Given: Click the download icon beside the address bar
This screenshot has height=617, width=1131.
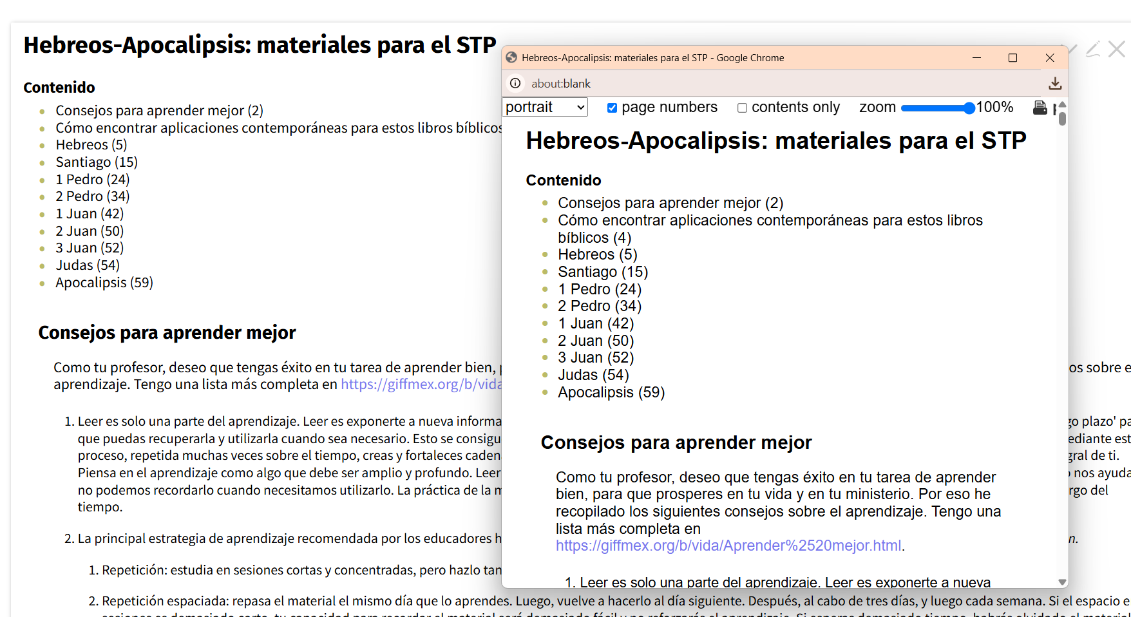Looking at the screenshot, I should 1055,84.
